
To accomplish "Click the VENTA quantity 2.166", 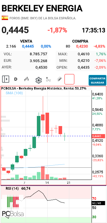I will pos(11,46).
